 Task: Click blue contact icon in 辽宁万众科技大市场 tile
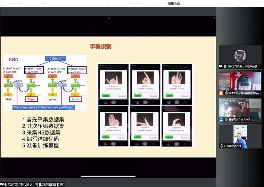point(221,120)
